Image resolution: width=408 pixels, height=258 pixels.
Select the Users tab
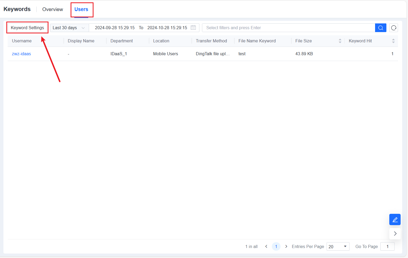point(81,9)
